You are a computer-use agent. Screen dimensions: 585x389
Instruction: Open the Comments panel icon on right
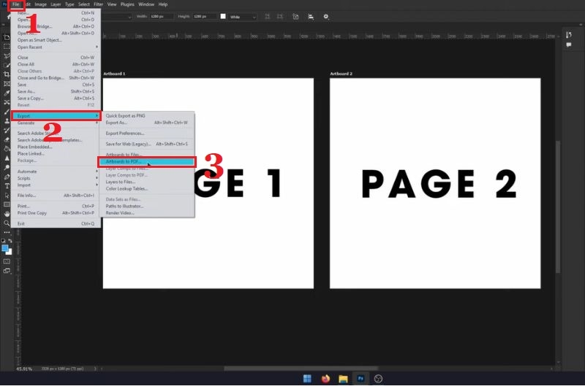[x=569, y=45]
